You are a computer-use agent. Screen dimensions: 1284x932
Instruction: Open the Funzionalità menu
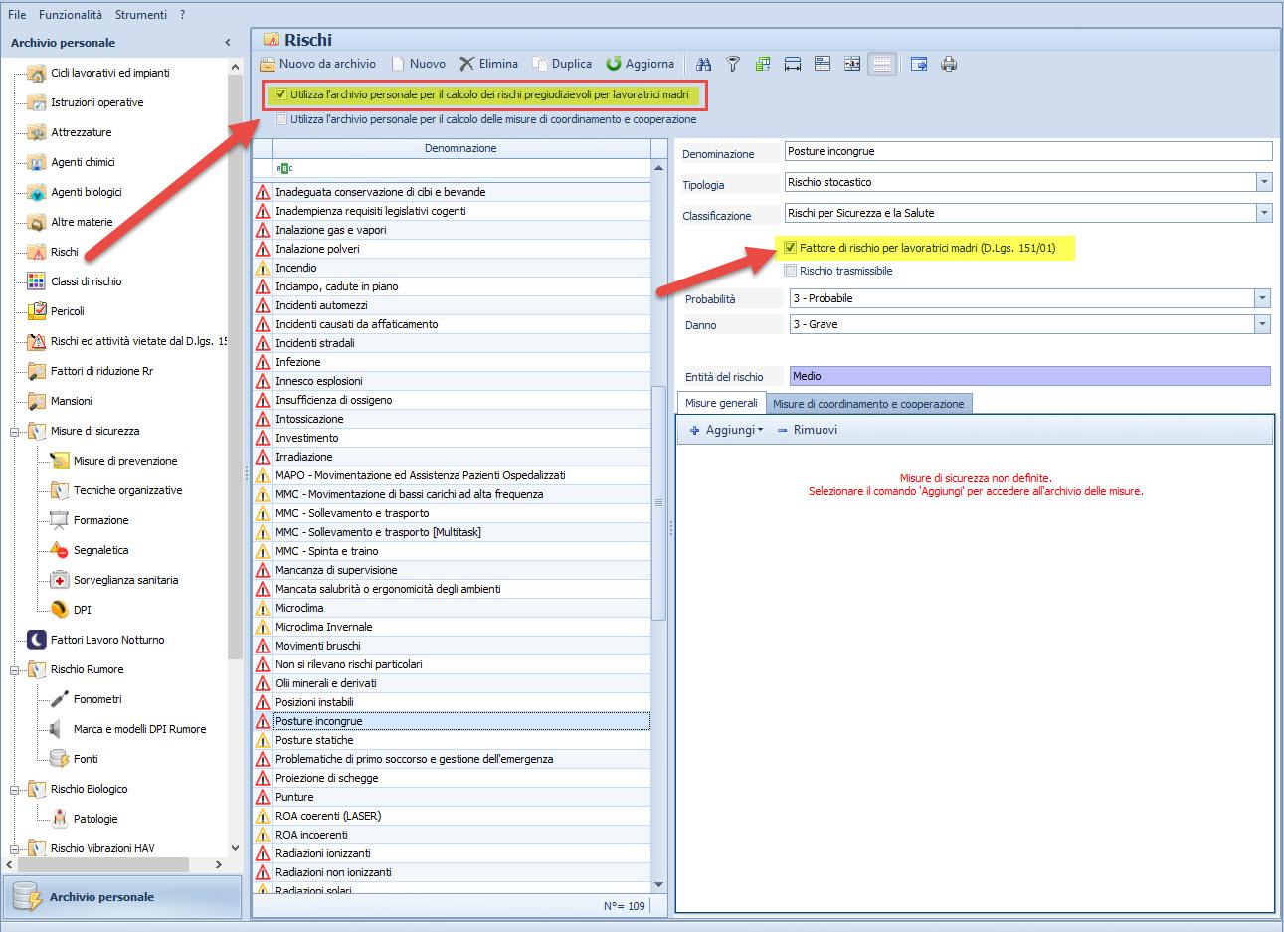click(71, 15)
